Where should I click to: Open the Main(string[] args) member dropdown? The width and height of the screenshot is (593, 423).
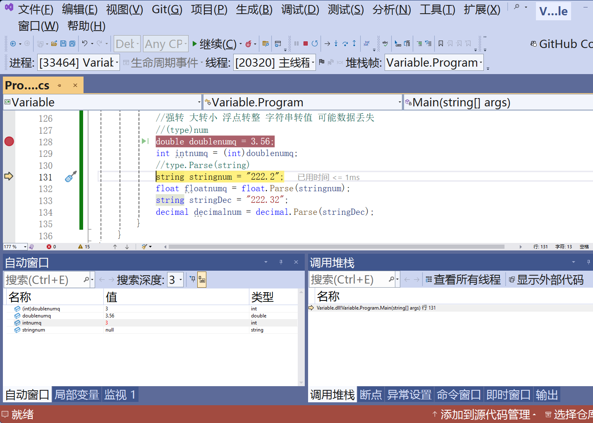click(x=498, y=102)
